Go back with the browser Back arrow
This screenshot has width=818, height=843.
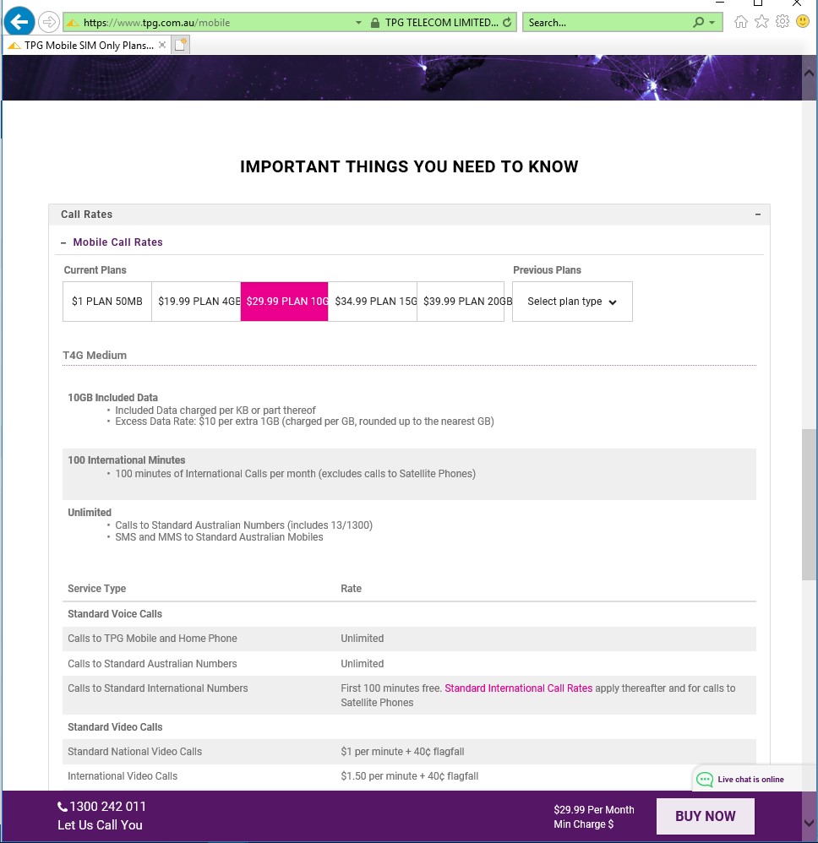click(19, 22)
